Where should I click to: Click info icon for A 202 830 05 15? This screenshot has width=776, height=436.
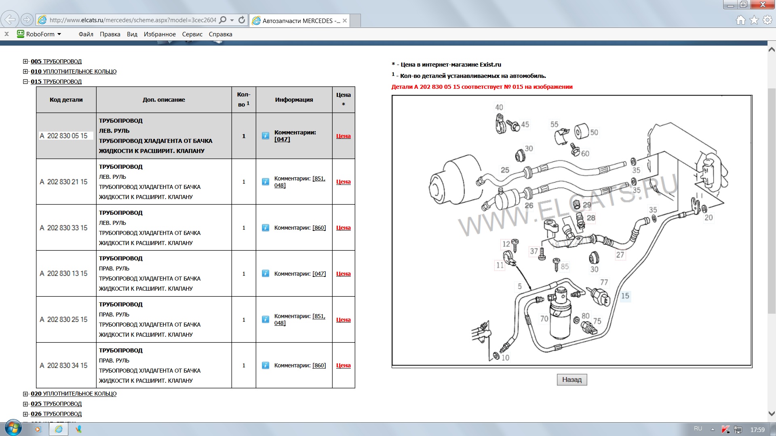tap(266, 136)
